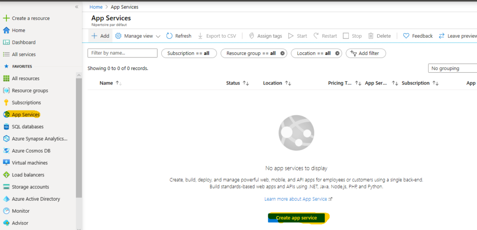The width and height of the screenshot is (477, 230).
Task: Click the Advisor icon in the sidebar
Action: point(6,223)
